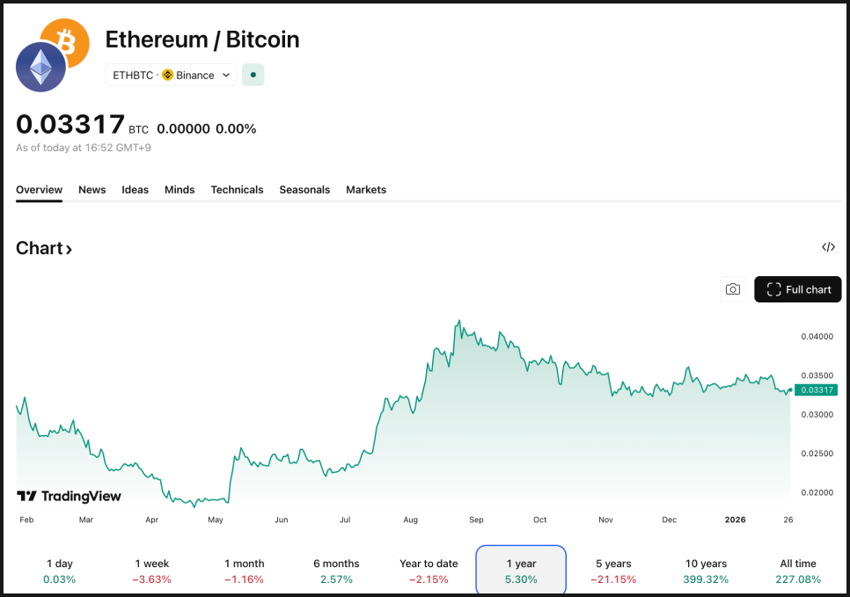Click the green market status dot
The width and height of the screenshot is (850, 597).
(x=253, y=75)
